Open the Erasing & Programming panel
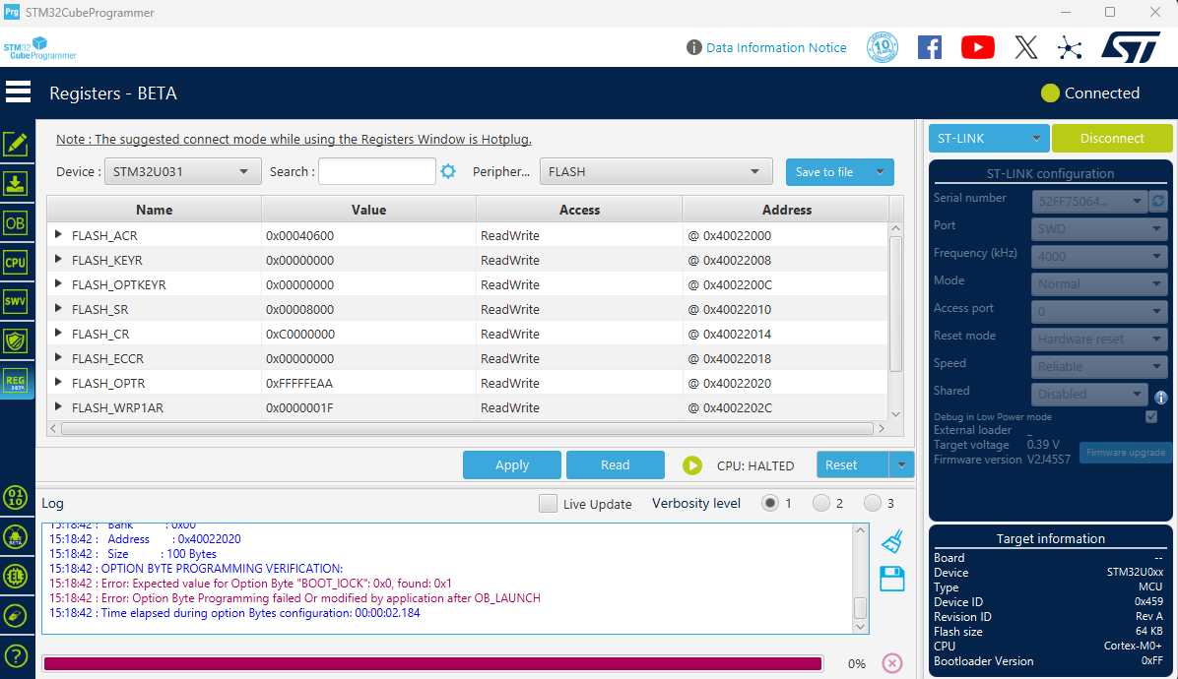The image size is (1178, 679). click(15, 183)
